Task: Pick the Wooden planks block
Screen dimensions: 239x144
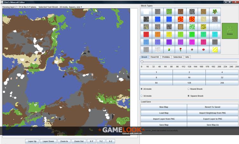Action: tap(203, 11)
